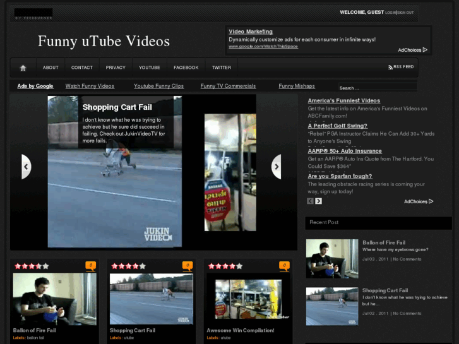
Task: Open the Shopping Cart Fail card thumbnail
Action: click(152, 299)
